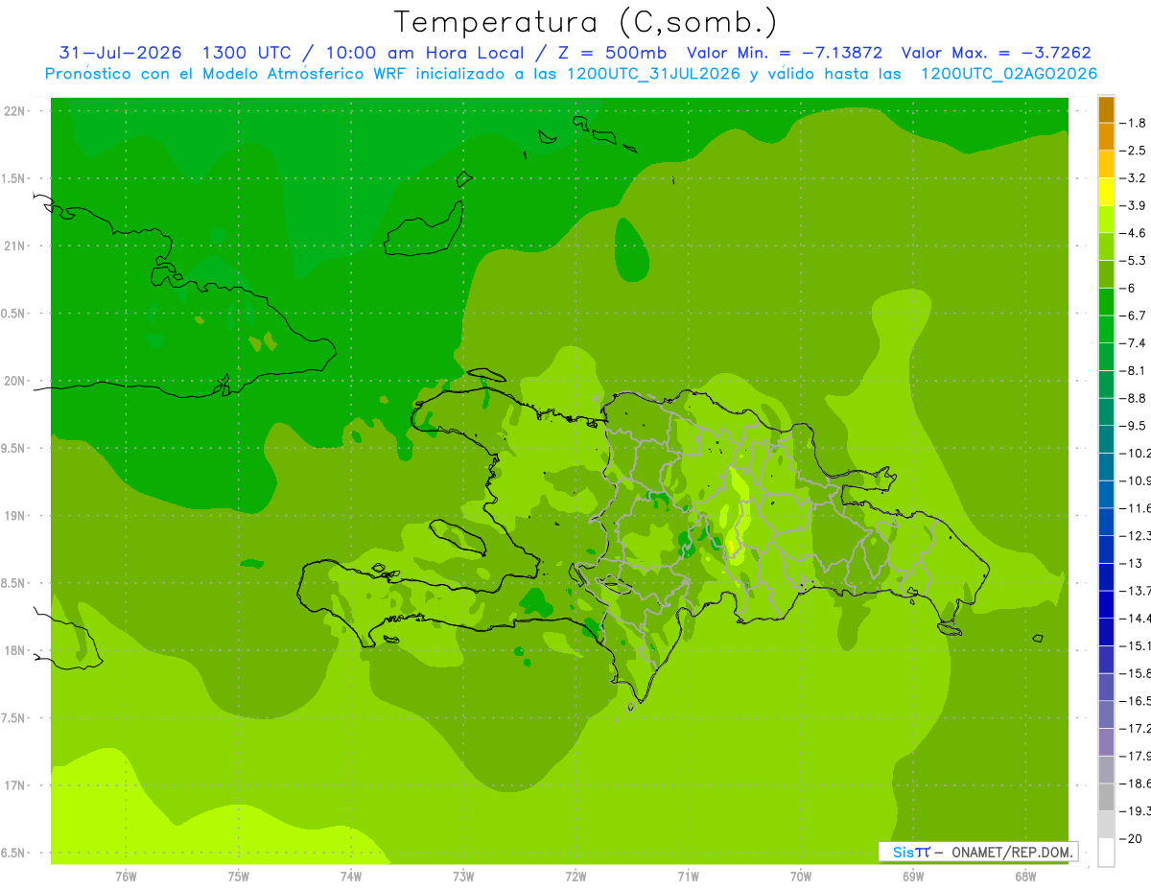Pick the white swatch below -20
This screenshot has height=889, width=1151.
point(1106,853)
